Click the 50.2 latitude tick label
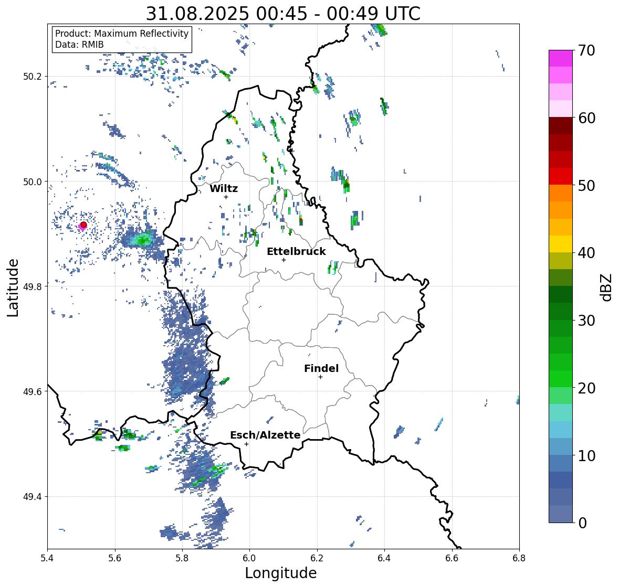This screenshot has height=586, width=619. pos(34,77)
